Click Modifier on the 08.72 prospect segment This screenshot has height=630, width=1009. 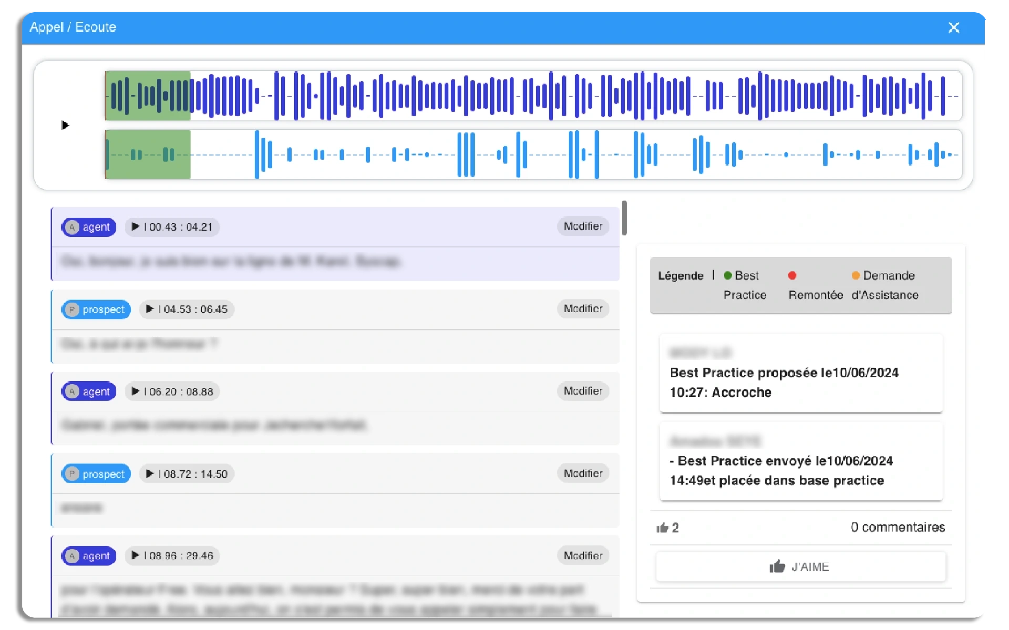click(583, 473)
